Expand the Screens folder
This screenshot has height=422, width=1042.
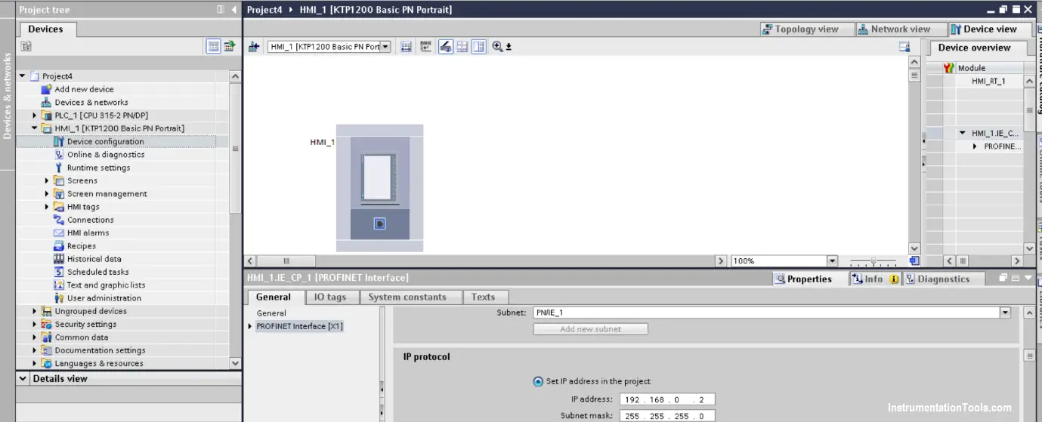[x=47, y=180]
